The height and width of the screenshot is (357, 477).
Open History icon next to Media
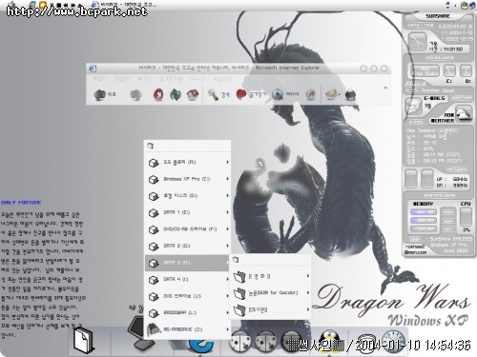(x=310, y=94)
